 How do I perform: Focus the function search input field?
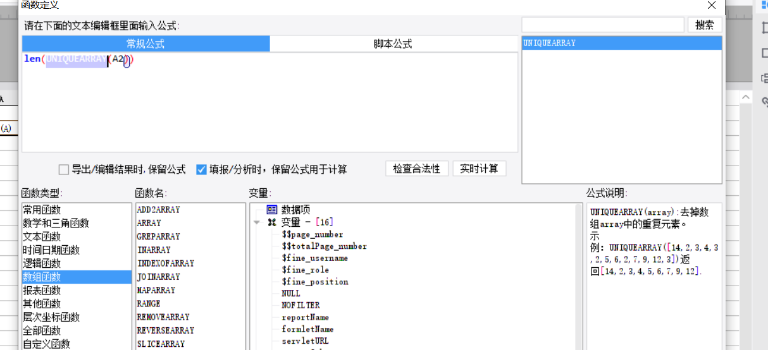604,25
